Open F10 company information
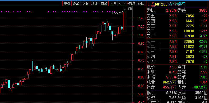The image size is (209, 103). 113,4
